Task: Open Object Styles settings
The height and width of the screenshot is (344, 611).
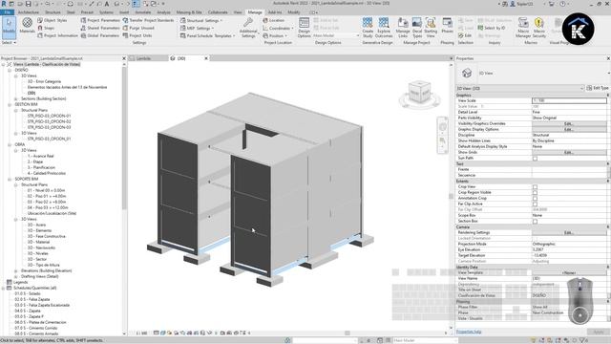Action: (53, 20)
